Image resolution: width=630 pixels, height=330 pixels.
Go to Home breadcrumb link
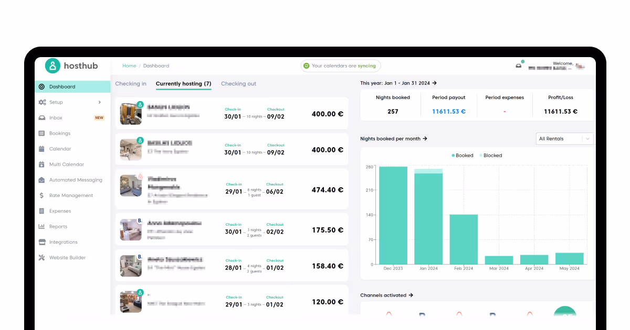tap(129, 66)
